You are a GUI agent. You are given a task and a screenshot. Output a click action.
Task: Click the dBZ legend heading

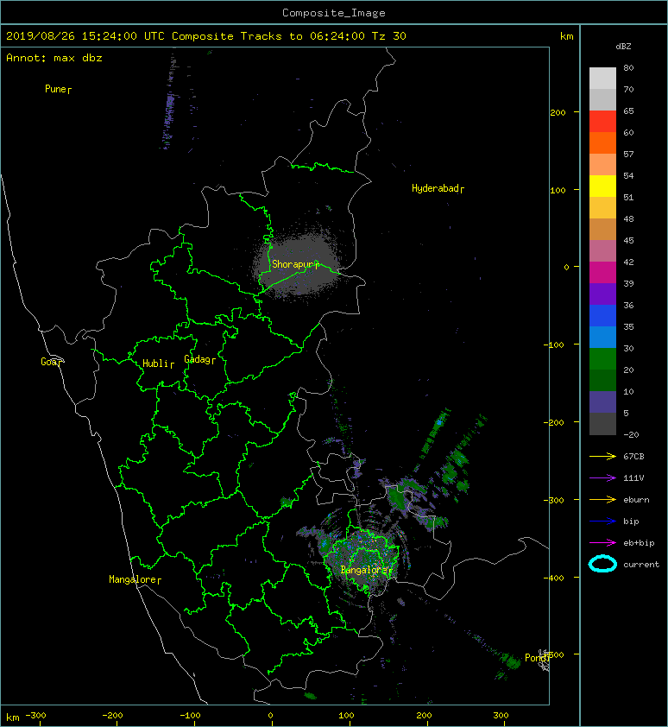coord(623,47)
